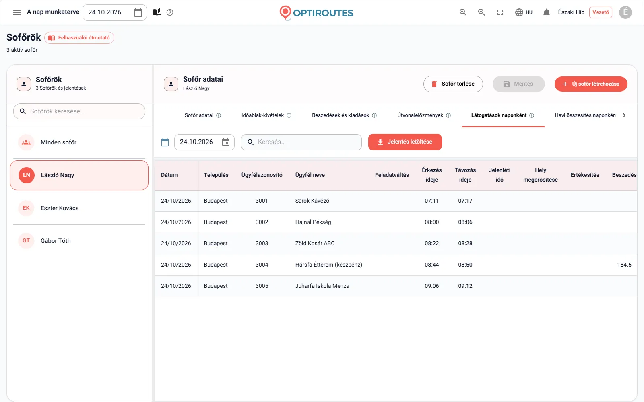Focus the Sofőrök keresése search field
Screen dimensions: 644x402
(x=79, y=111)
